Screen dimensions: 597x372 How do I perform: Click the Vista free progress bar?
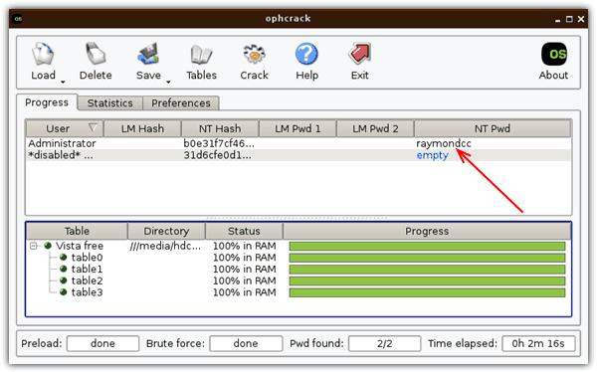point(427,246)
